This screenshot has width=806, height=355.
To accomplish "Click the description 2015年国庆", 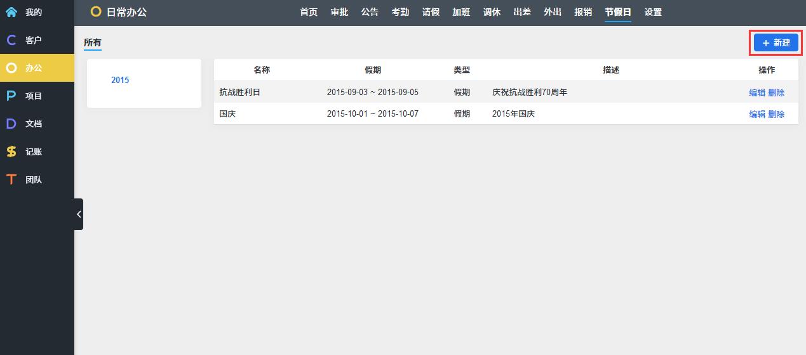I will pos(513,114).
